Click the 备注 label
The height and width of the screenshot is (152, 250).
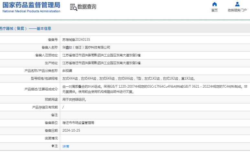click(54, 115)
